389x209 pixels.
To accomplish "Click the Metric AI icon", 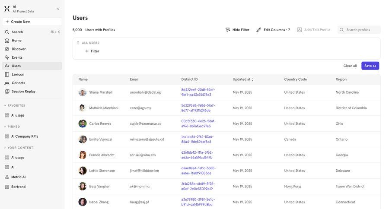I will click(x=7, y=177).
